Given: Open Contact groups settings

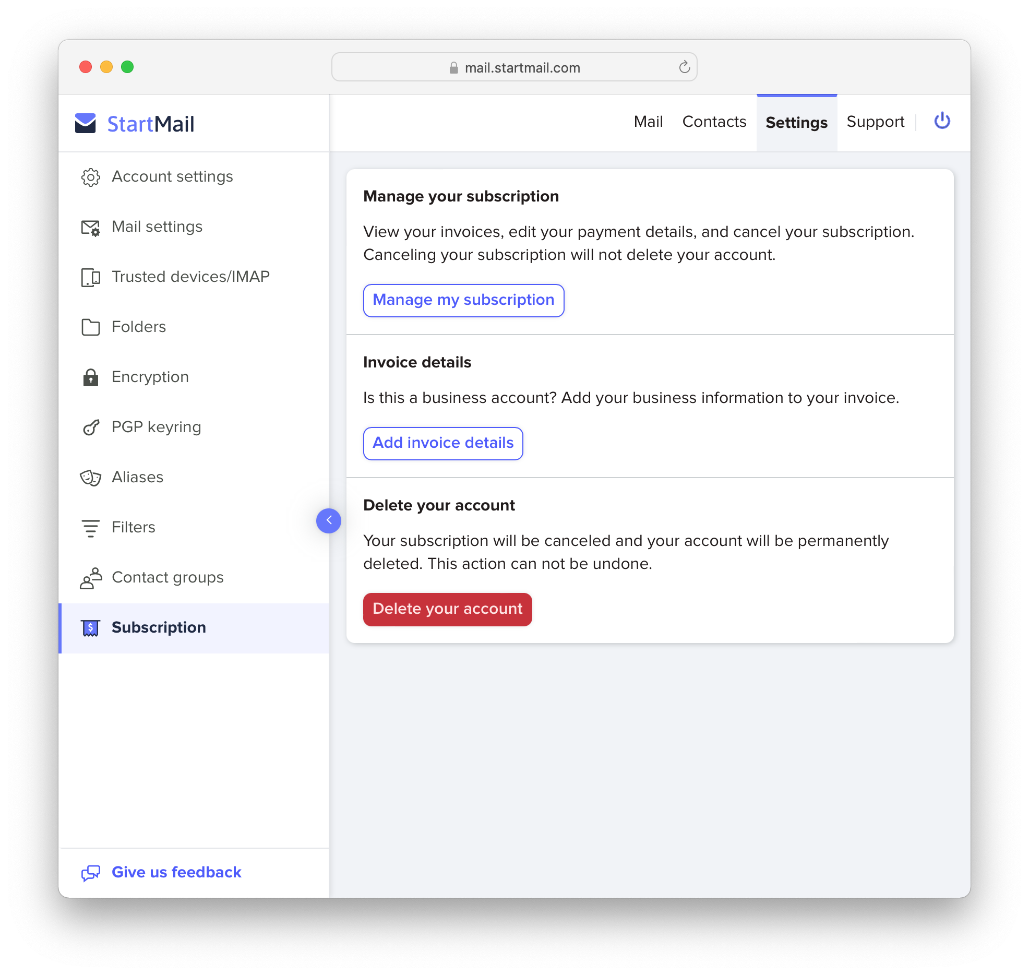Looking at the screenshot, I should pos(194,578).
